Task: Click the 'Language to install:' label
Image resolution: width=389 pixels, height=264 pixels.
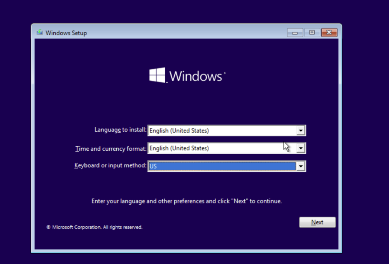Action: tap(120, 130)
